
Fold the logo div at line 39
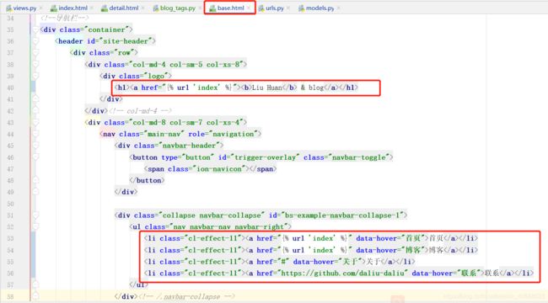click(x=35, y=76)
